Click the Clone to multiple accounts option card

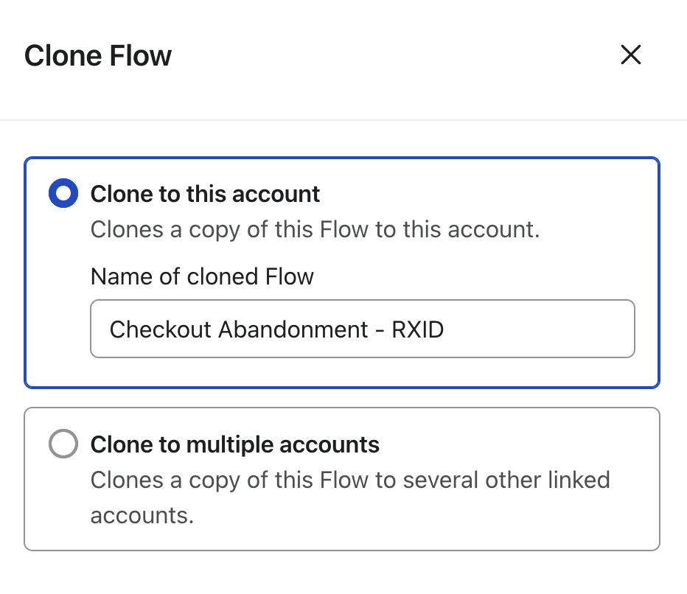(x=343, y=478)
